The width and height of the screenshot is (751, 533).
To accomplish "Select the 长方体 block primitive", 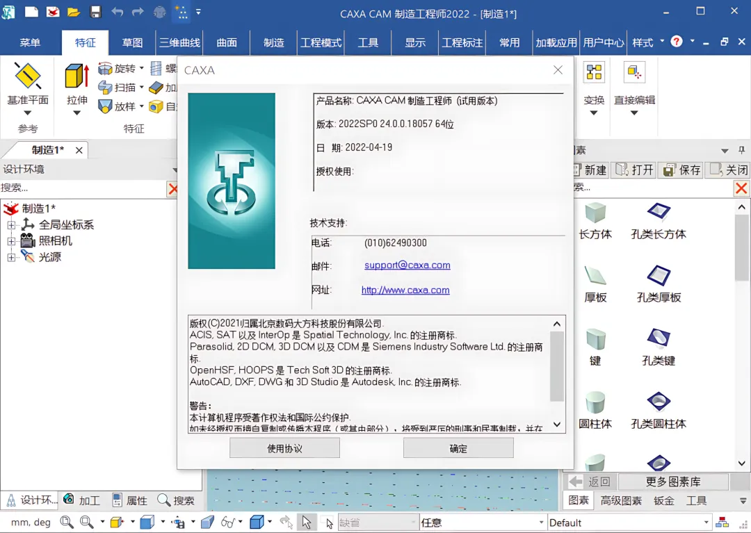I will point(595,221).
